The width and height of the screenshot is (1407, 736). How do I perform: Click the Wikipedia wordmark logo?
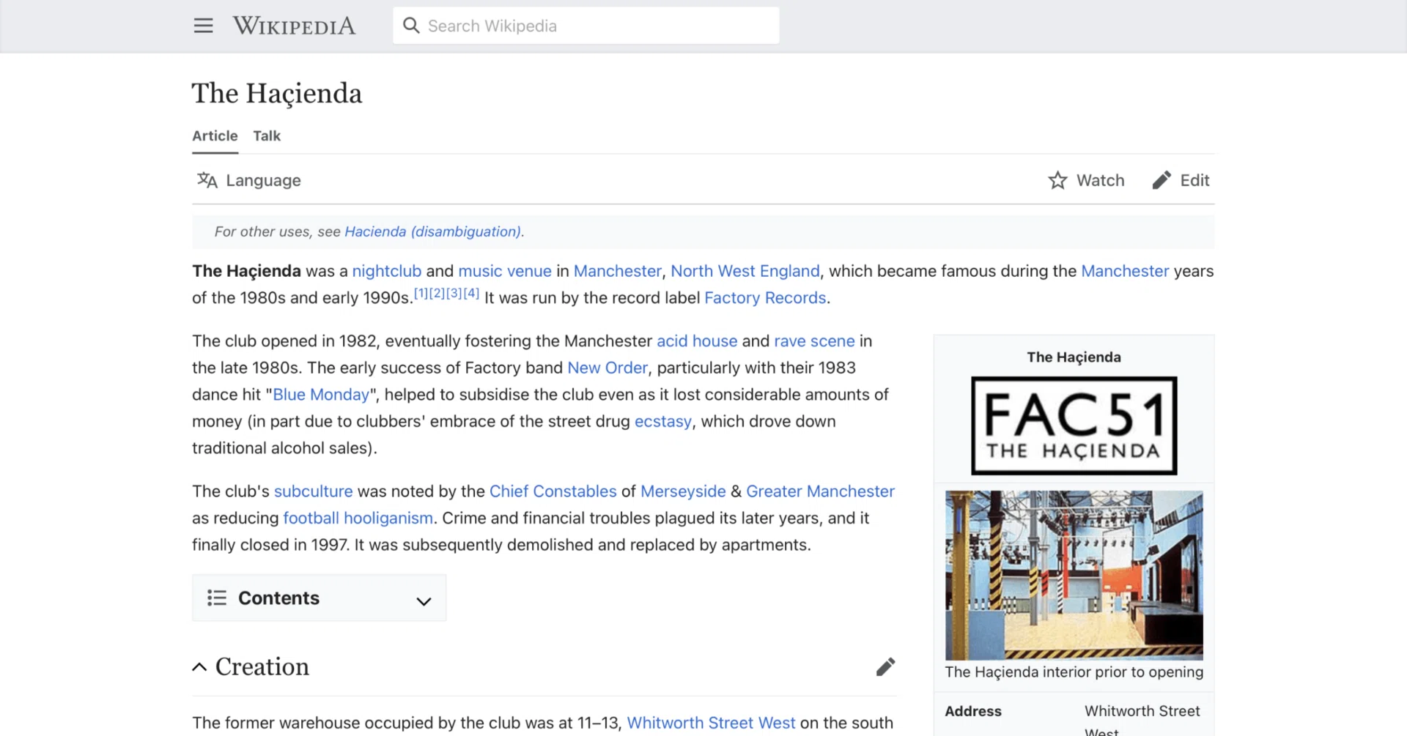294,26
